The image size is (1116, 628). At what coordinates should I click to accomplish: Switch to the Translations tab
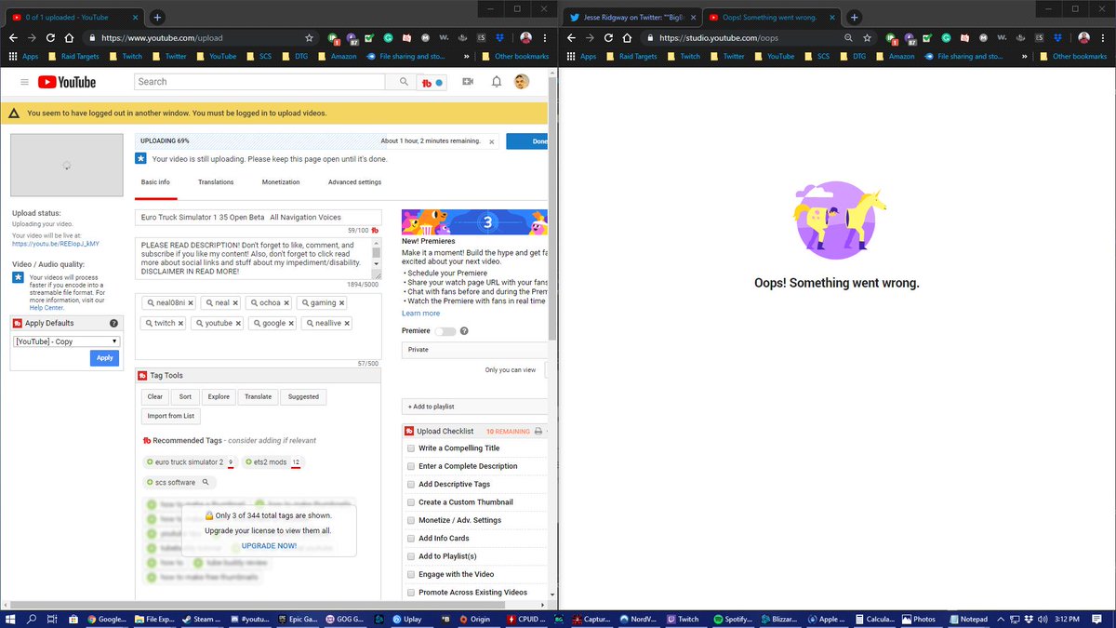(x=216, y=182)
